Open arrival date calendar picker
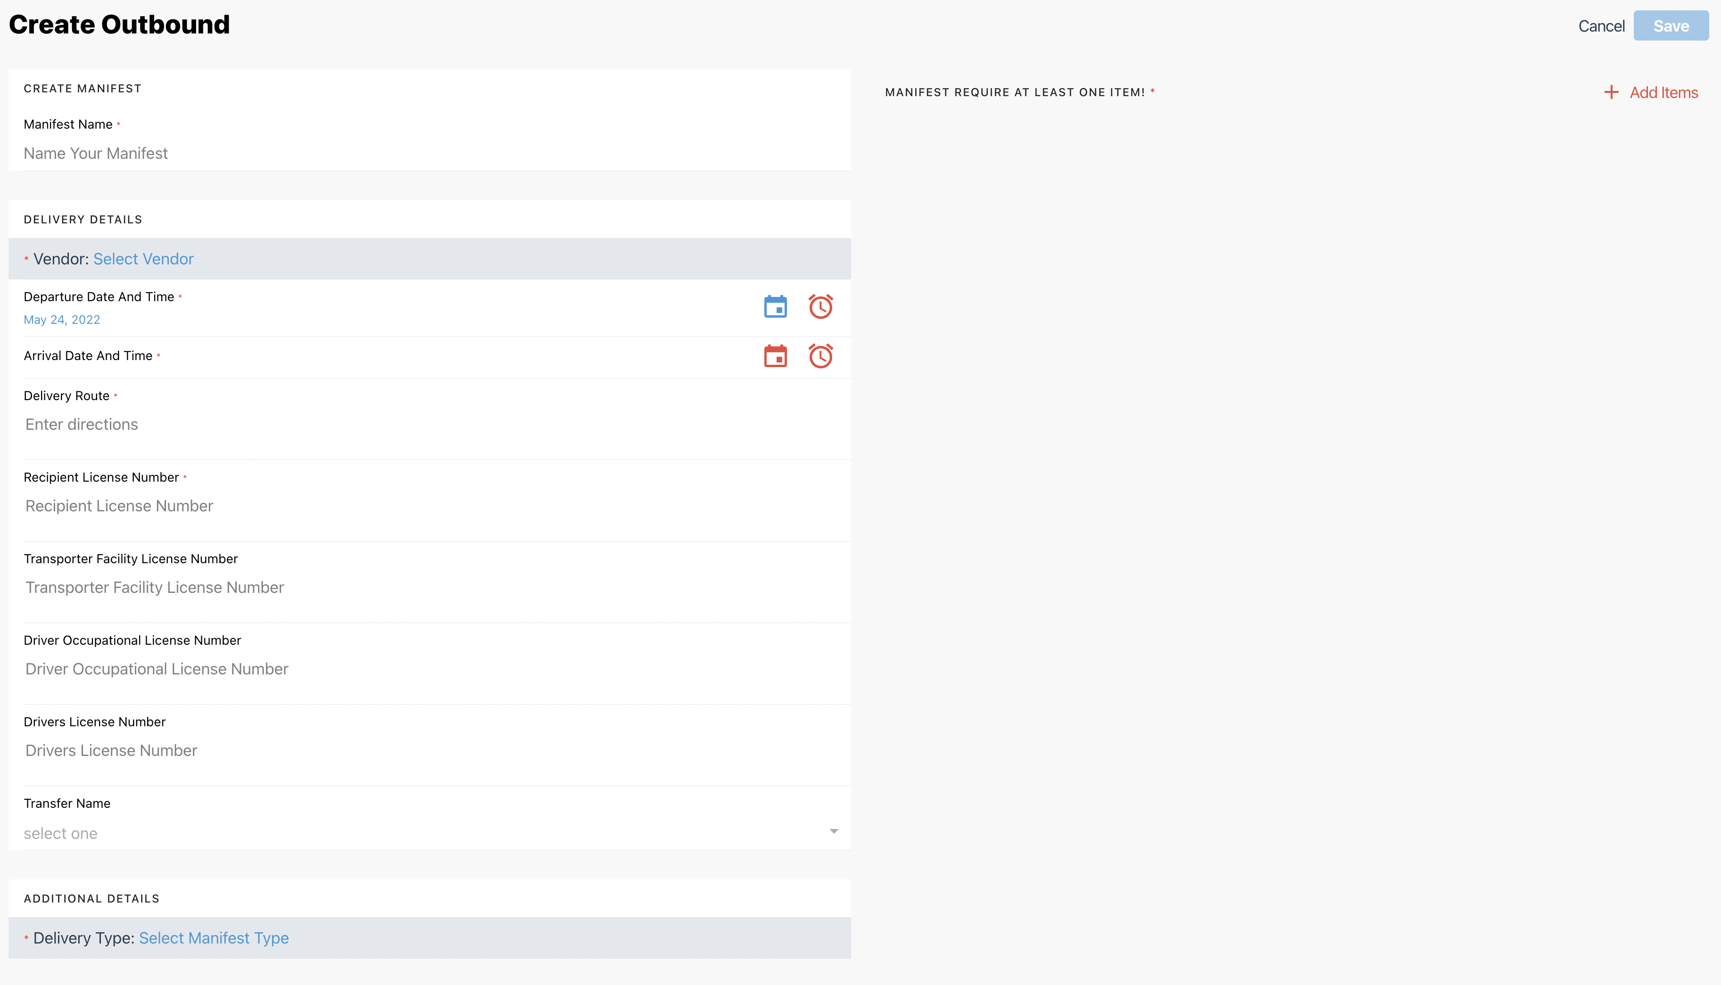 [775, 356]
